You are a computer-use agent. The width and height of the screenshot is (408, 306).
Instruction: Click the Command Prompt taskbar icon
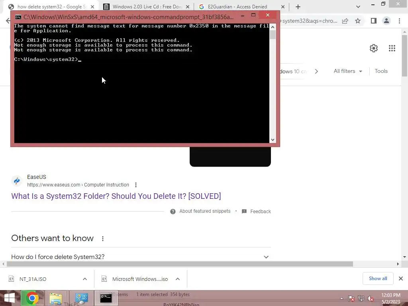pyautogui.click(x=106, y=298)
